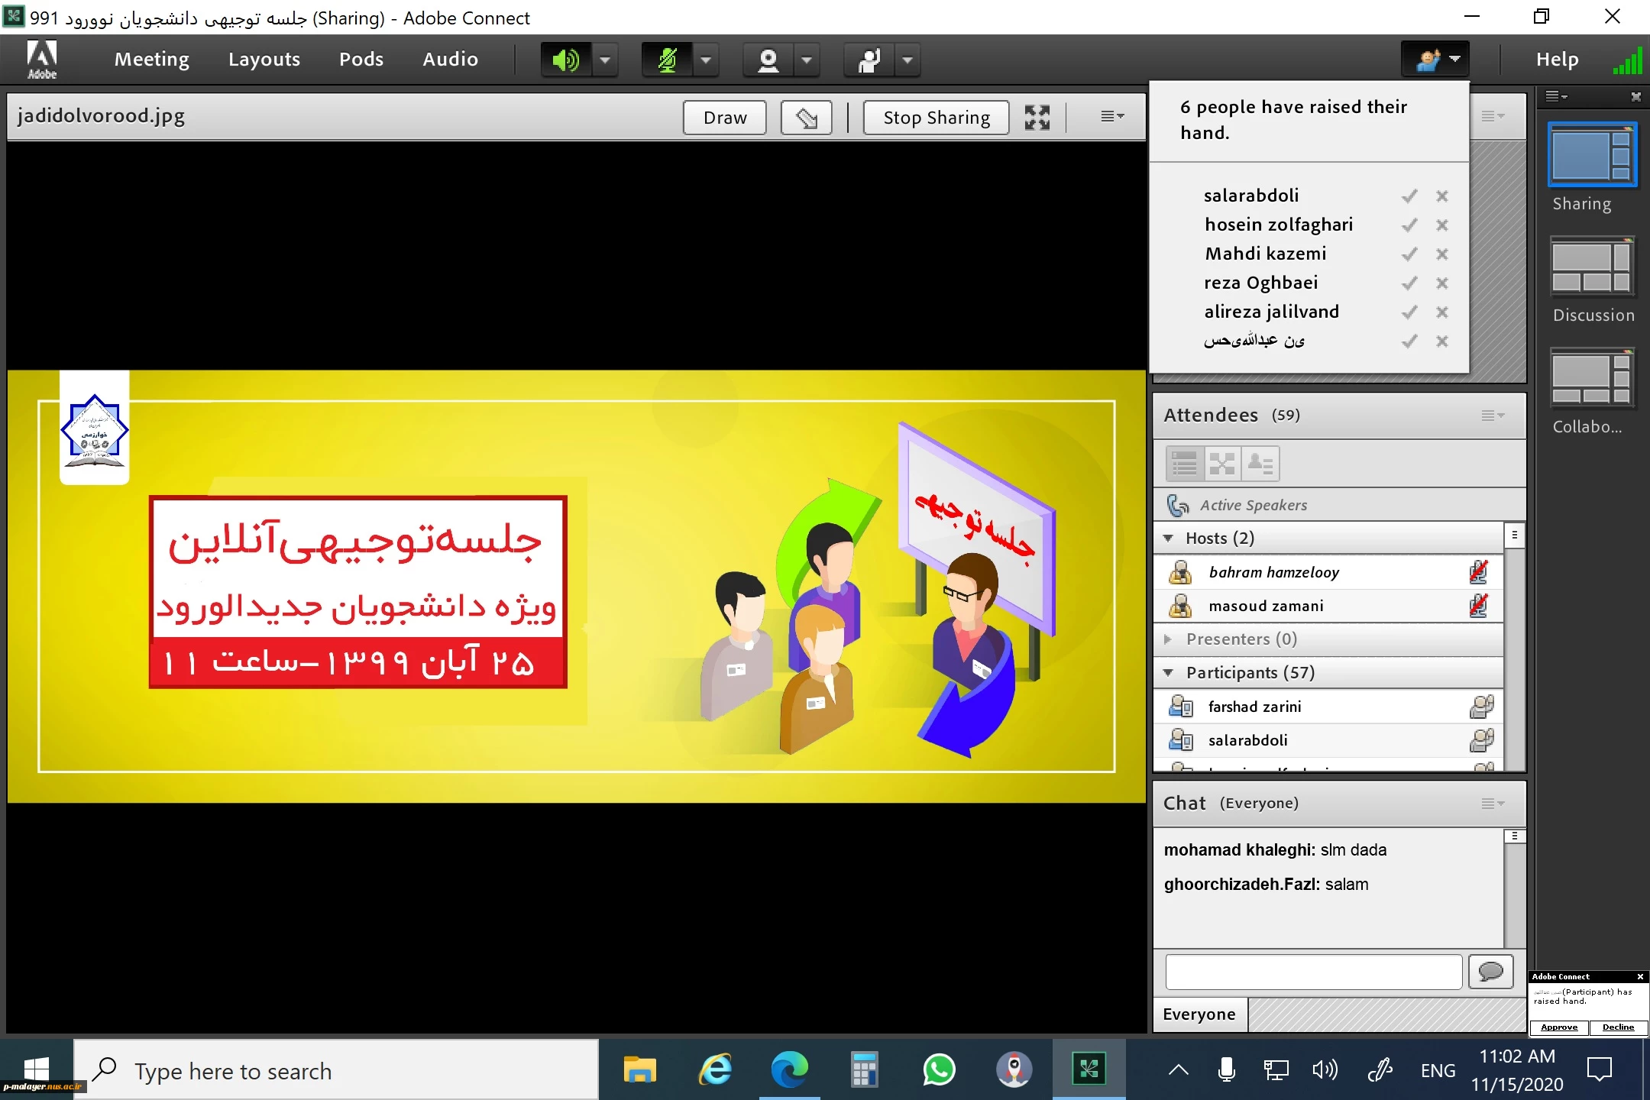Click the raise hand status icon
1650x1100 pixels.
tap(869, 60)
